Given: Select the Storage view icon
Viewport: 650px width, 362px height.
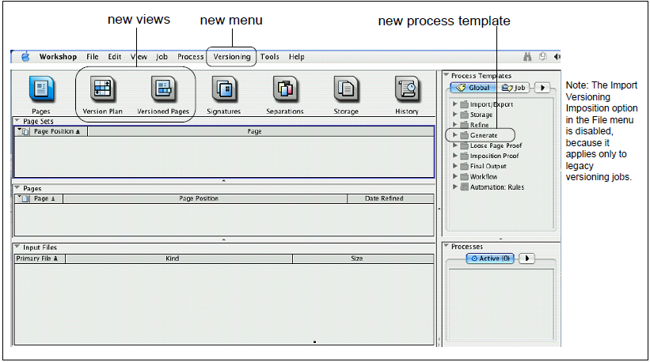Looking at the screenshot, I should [x=346, y=89].
